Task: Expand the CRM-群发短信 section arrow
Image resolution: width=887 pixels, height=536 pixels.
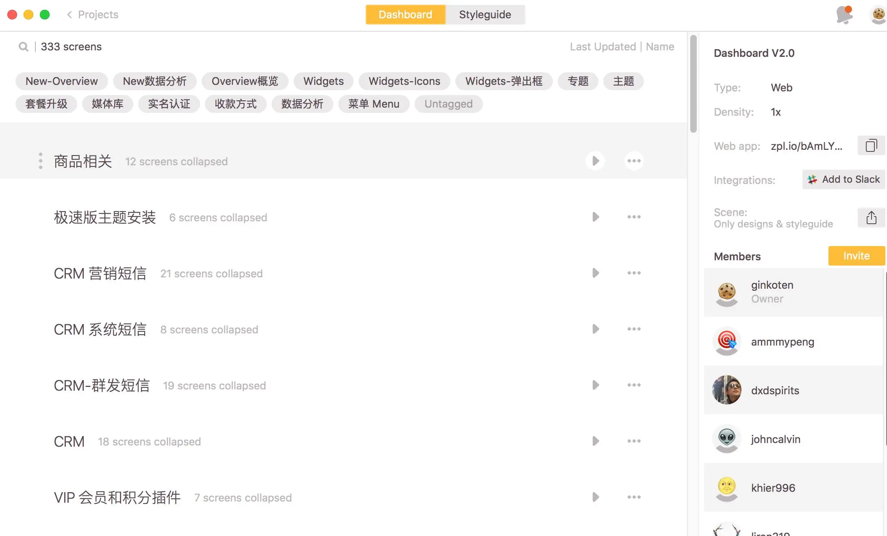Action: (595, 385)
